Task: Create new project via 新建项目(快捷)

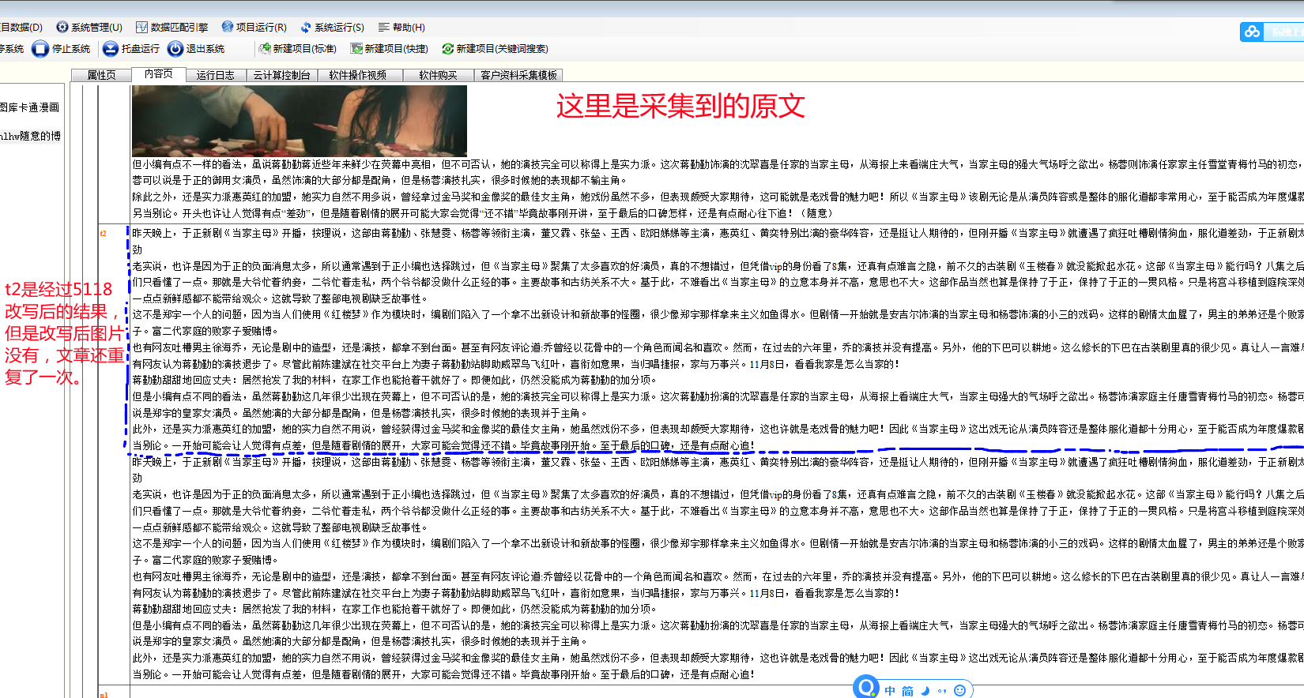Action: coord(390,49)
